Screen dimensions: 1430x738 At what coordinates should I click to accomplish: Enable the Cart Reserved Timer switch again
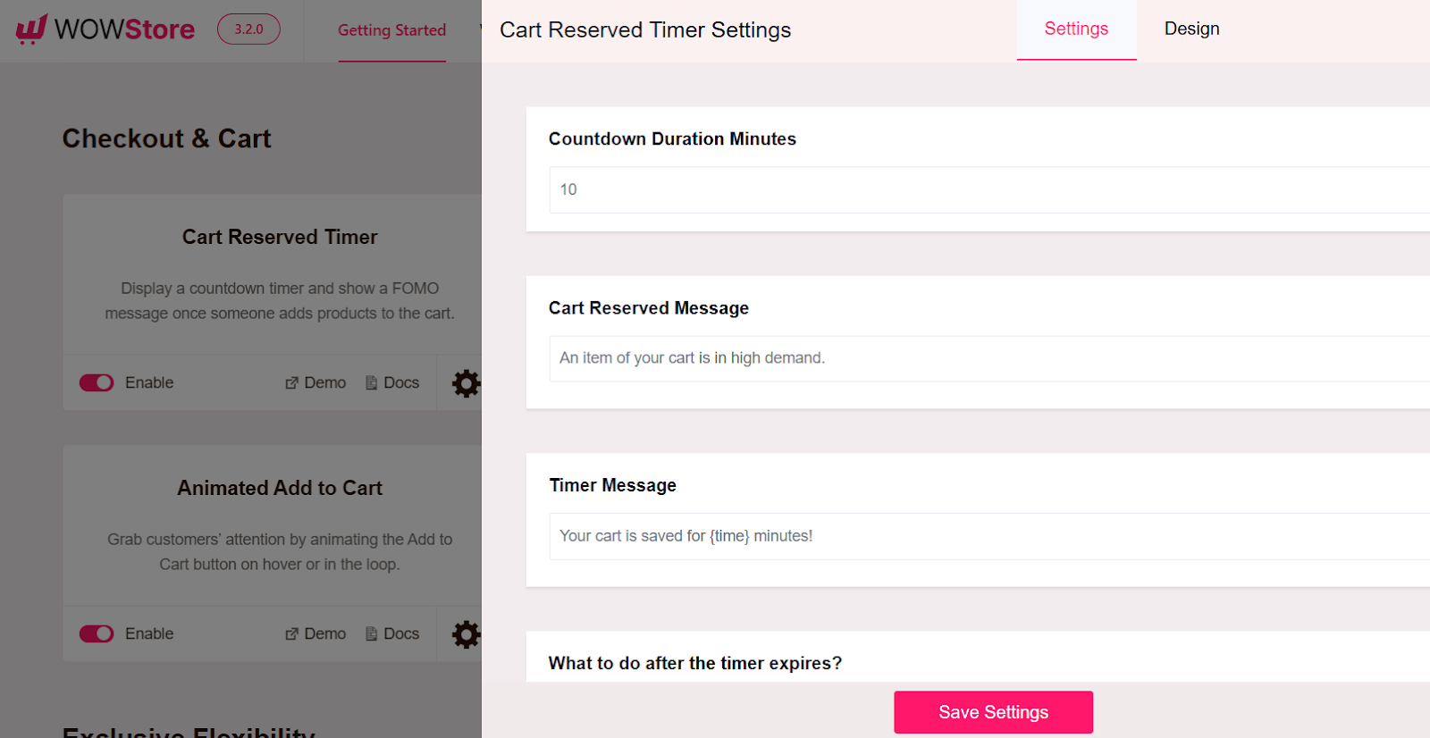(96, 382)
